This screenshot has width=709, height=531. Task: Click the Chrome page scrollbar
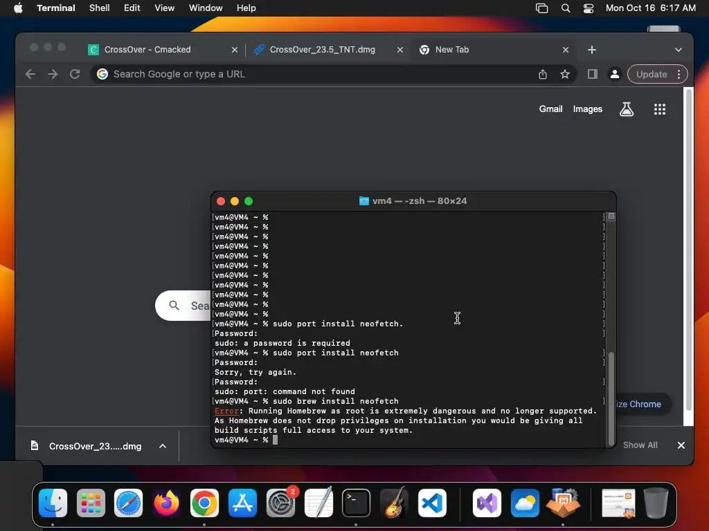click(689, 250)
